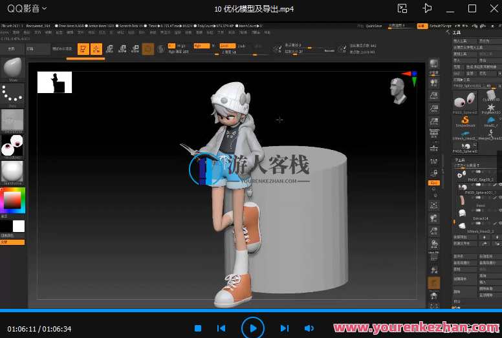
Task: Activate the Scale gizmo button in toolbar
Action: (x=122, y=48)
